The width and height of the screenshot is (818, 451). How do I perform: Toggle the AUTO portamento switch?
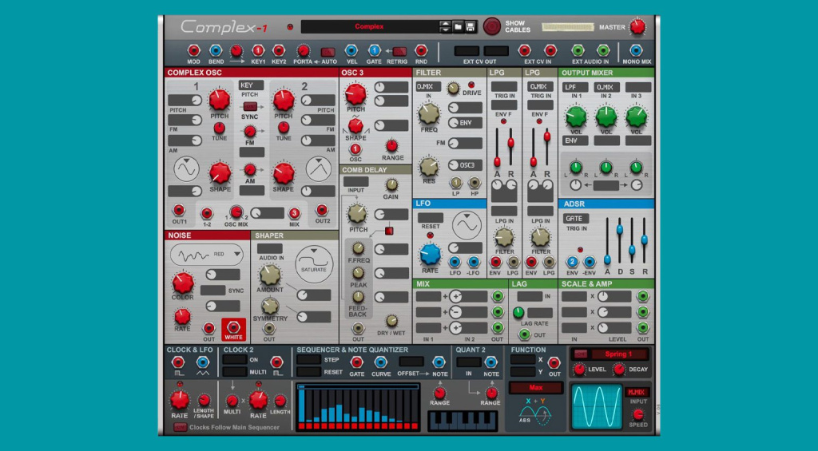[x=328, y=52]
